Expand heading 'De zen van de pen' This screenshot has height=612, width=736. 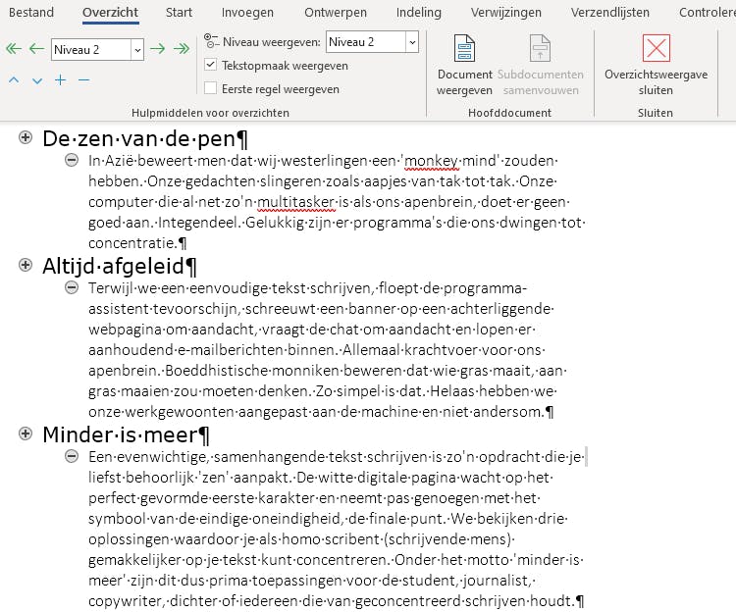(x=26, y=137)
